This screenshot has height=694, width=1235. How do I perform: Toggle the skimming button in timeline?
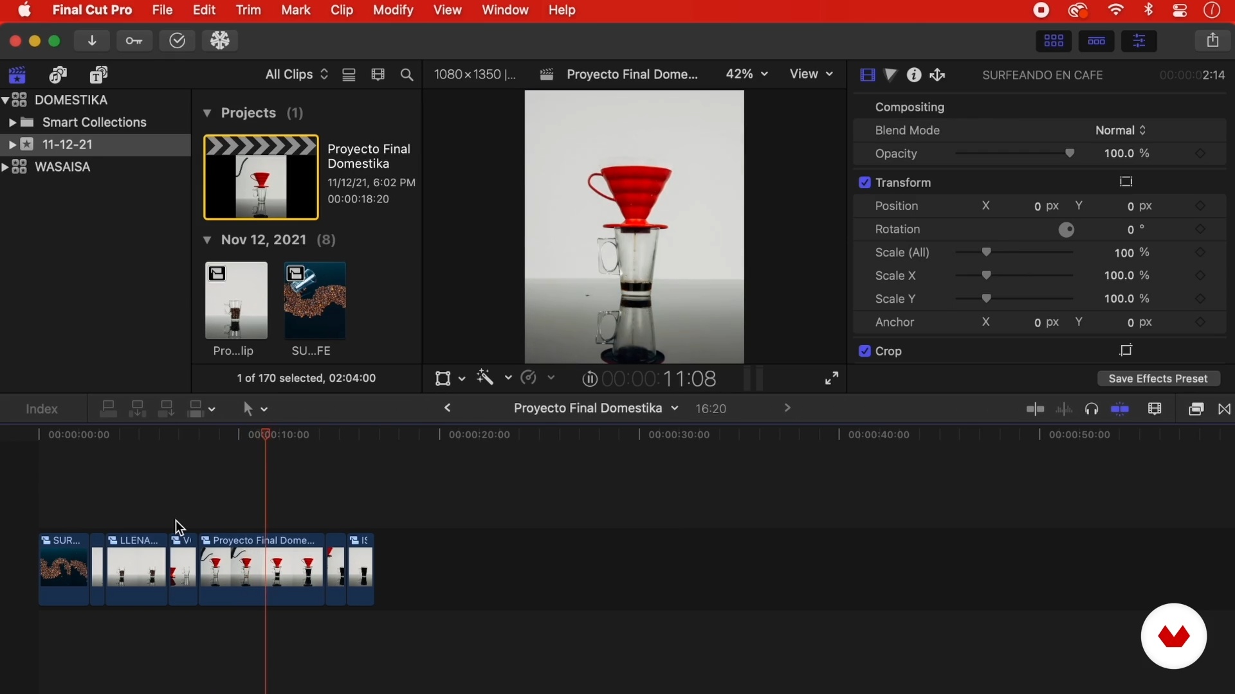[x=1035, y=409]
